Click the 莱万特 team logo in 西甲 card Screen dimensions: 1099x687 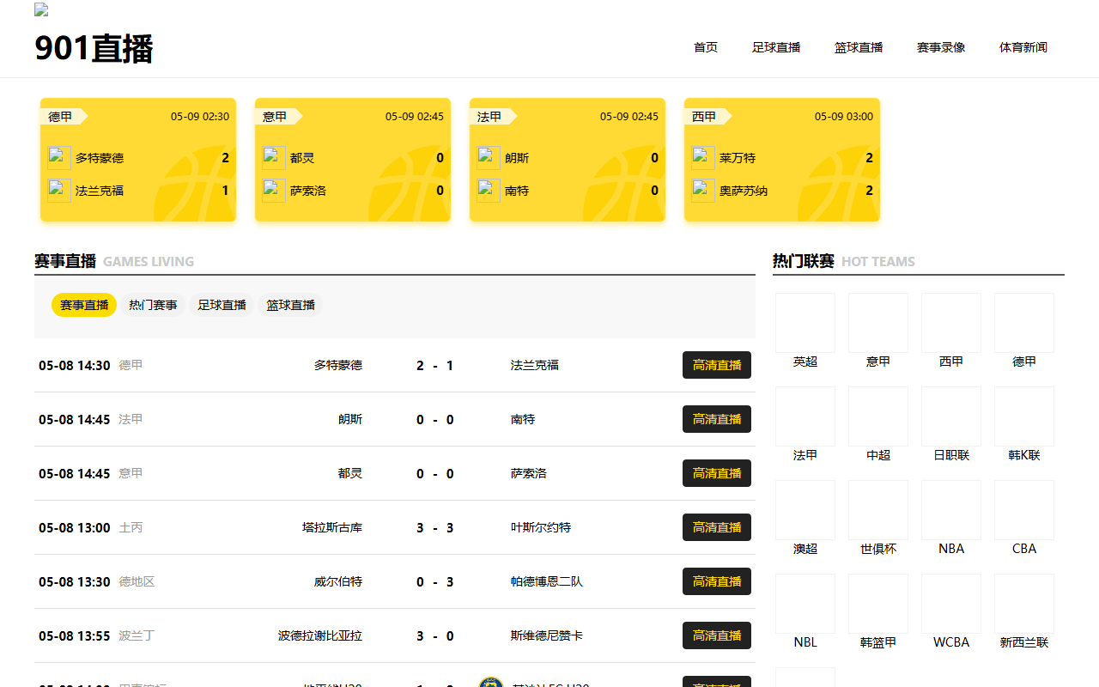(x=703, y=158)
